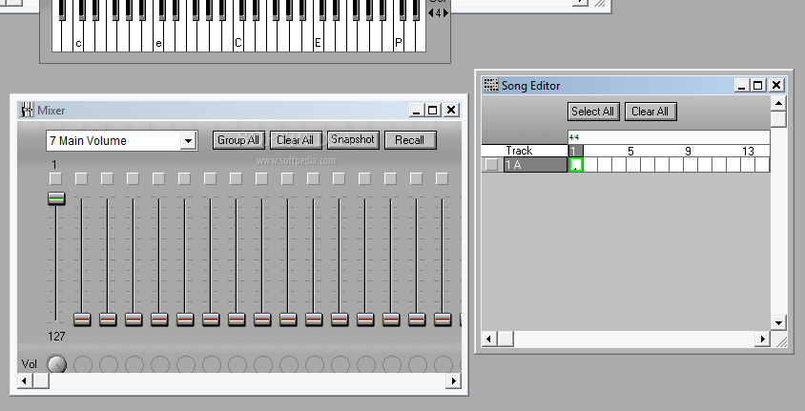The width and height of the screenshot is (805, 411).
Task: Toggle the select checkbox beside track 1 A
Action: click(492, 165)
